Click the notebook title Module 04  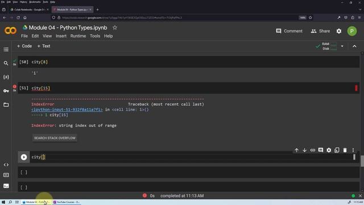tap(68, 28)
